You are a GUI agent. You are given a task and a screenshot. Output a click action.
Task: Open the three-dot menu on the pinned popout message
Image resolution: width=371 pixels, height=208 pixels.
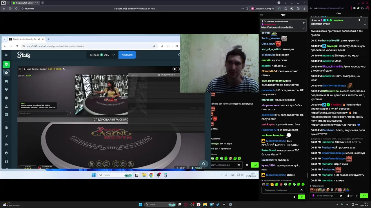coord(365,20)
